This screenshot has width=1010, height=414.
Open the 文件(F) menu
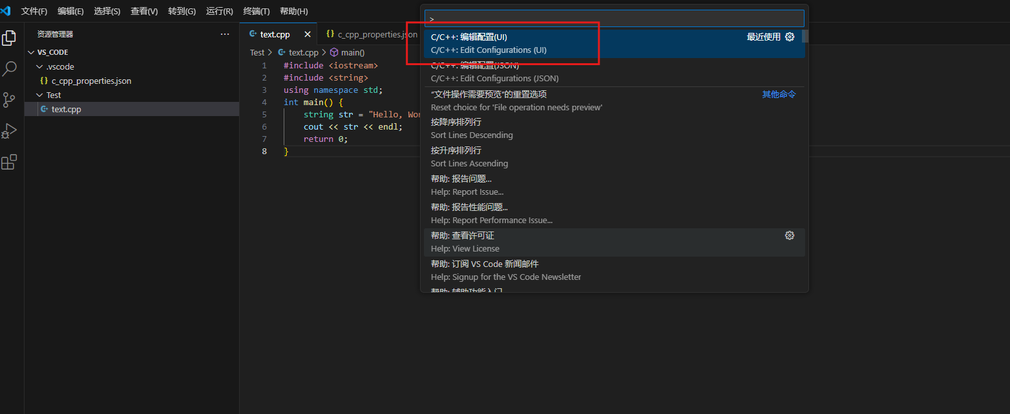click(34, 12)
